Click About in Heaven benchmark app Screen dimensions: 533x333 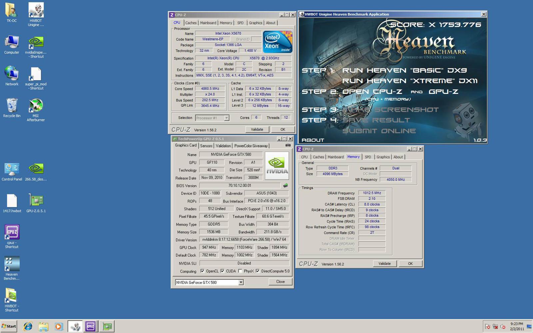[x=313, y=140]
